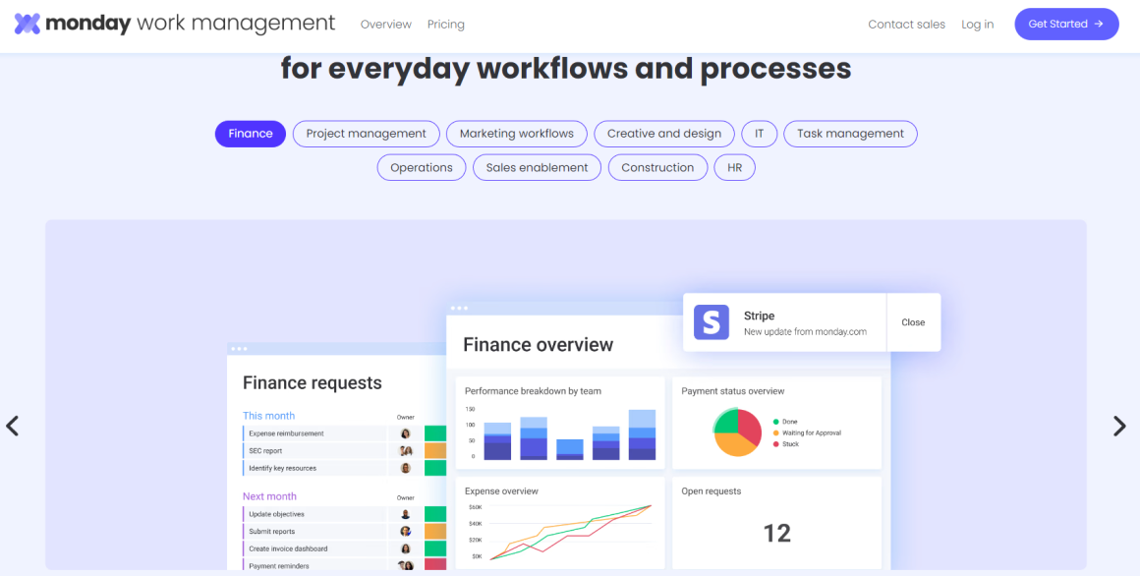Dismiss the Stripe update notification

pyautogui.click(x=913, y=321)
